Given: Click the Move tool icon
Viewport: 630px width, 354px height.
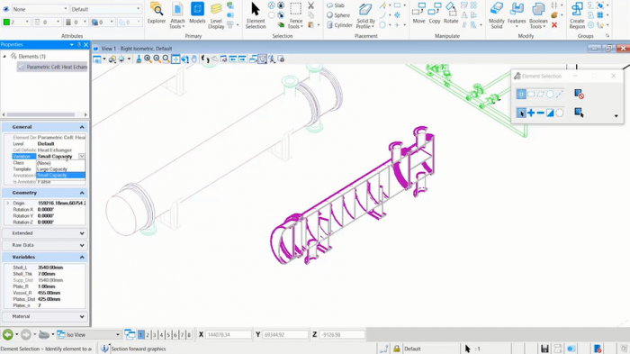Looking at the screenshot, I should (x=418, y=14).
